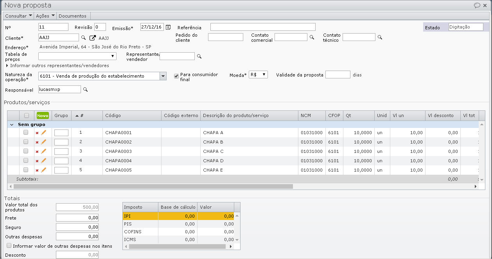Enable Informar valor de outras despesas nos itens
Viewport: 492px width, 259px height.
pos(9,246)
